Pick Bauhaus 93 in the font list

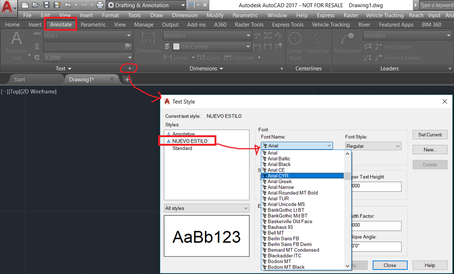click(280, 227)
